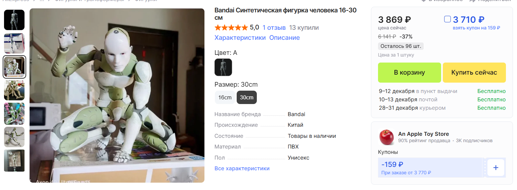Select the fifth thumbnail with green figure
Viewport: 517px width, 190px height.
[14, 114]
